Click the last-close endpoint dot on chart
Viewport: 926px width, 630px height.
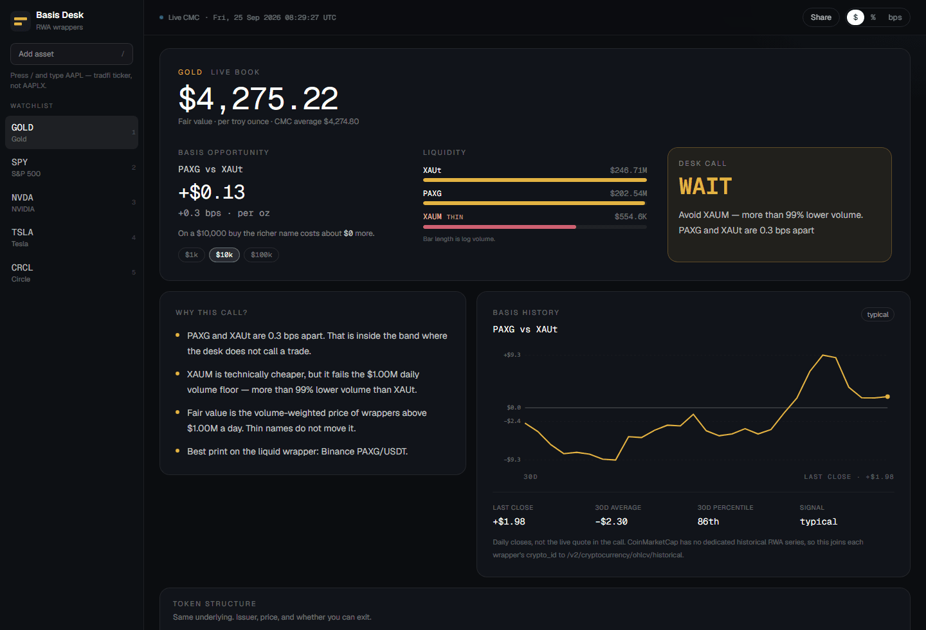click(887, 397)
